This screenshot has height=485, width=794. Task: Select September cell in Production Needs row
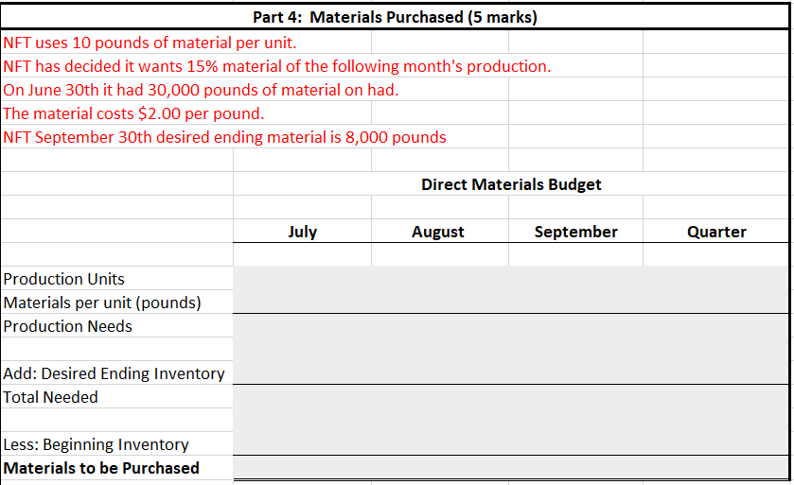(x=575, y=325)
